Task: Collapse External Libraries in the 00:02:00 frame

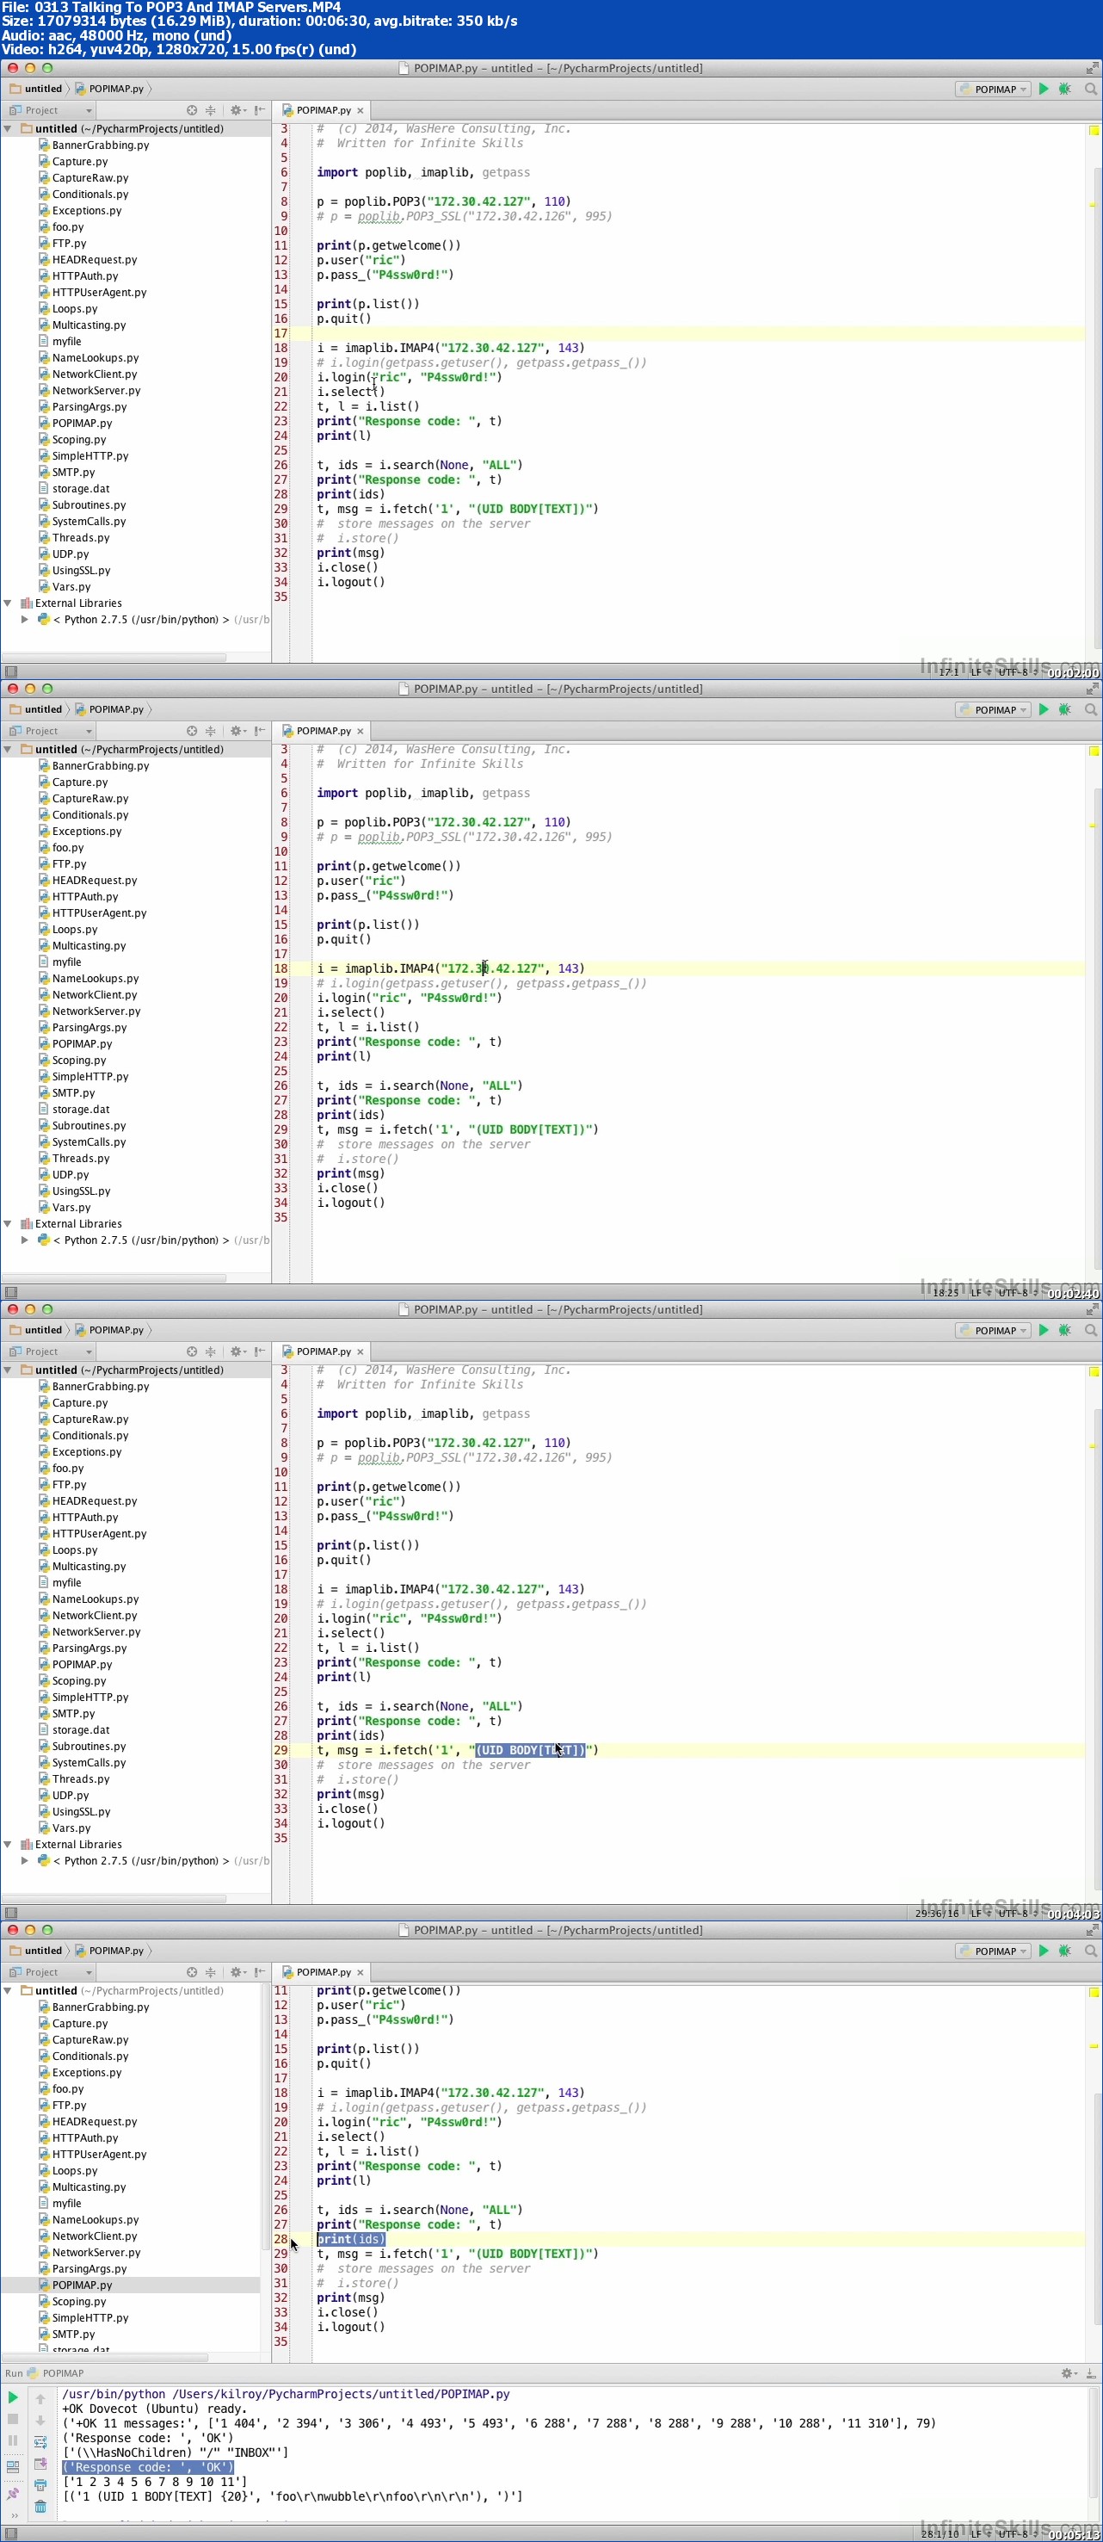Action: [8, 603]
